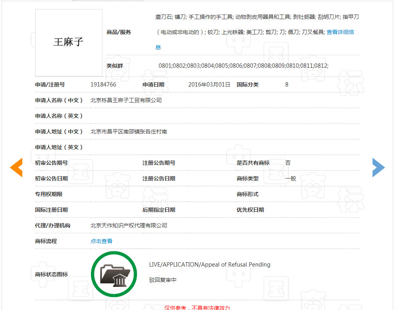Go to next trademark with blue arrow

pos(378,168)
